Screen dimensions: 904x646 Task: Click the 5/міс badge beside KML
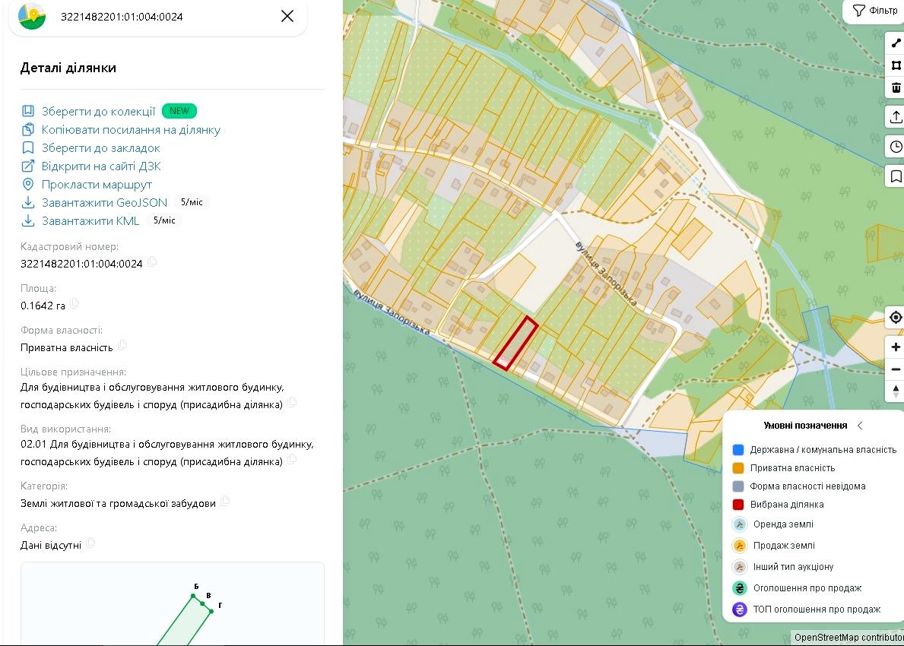point(163,220)
